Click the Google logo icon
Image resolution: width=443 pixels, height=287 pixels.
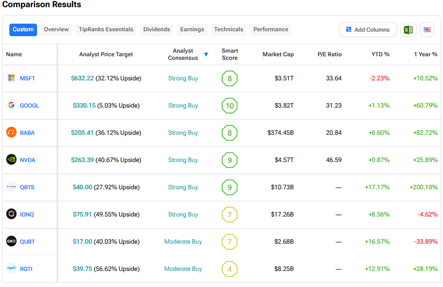[x=11, y=105]
